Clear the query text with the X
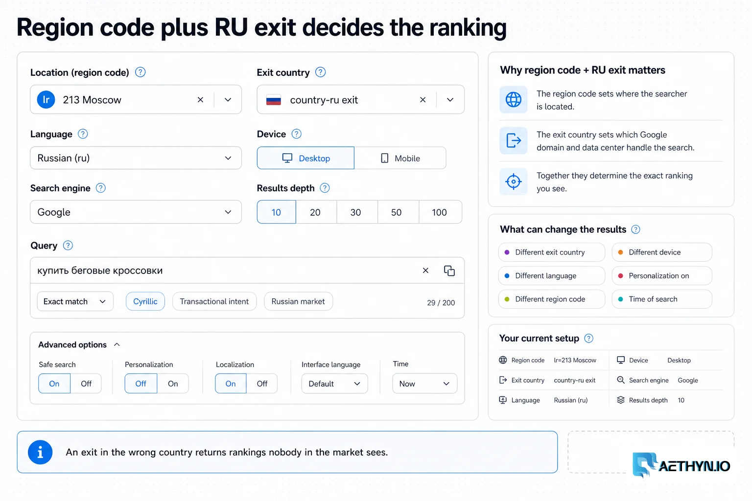Viewport: 752px width, 501px height. point(425,271)
